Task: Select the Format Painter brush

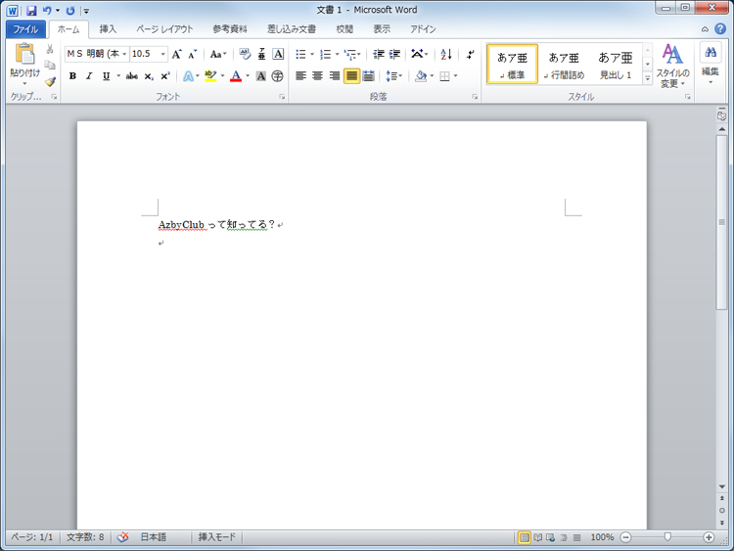Action: coord(50,81)
